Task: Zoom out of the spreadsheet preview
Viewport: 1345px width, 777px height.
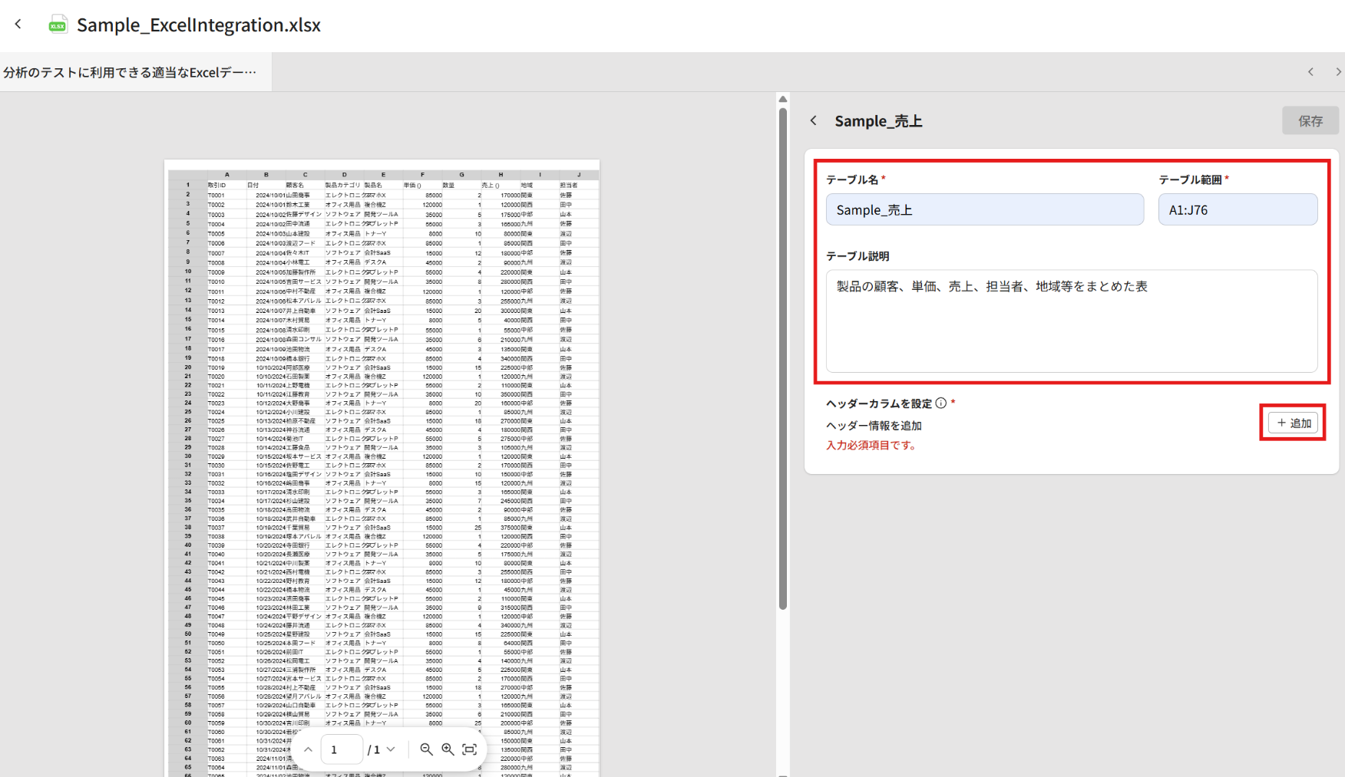Action: tap(426, 749)
